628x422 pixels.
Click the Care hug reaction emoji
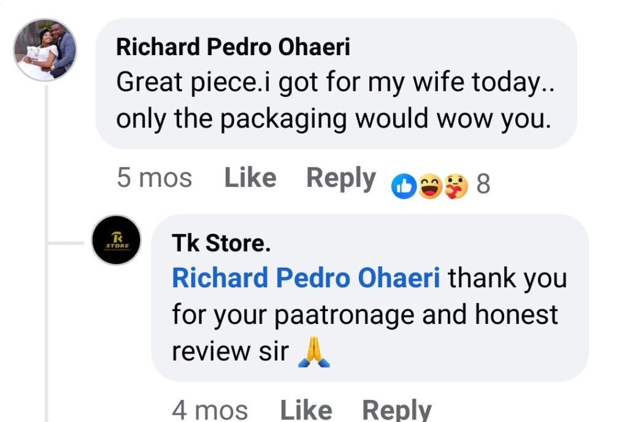coord(456,186)
